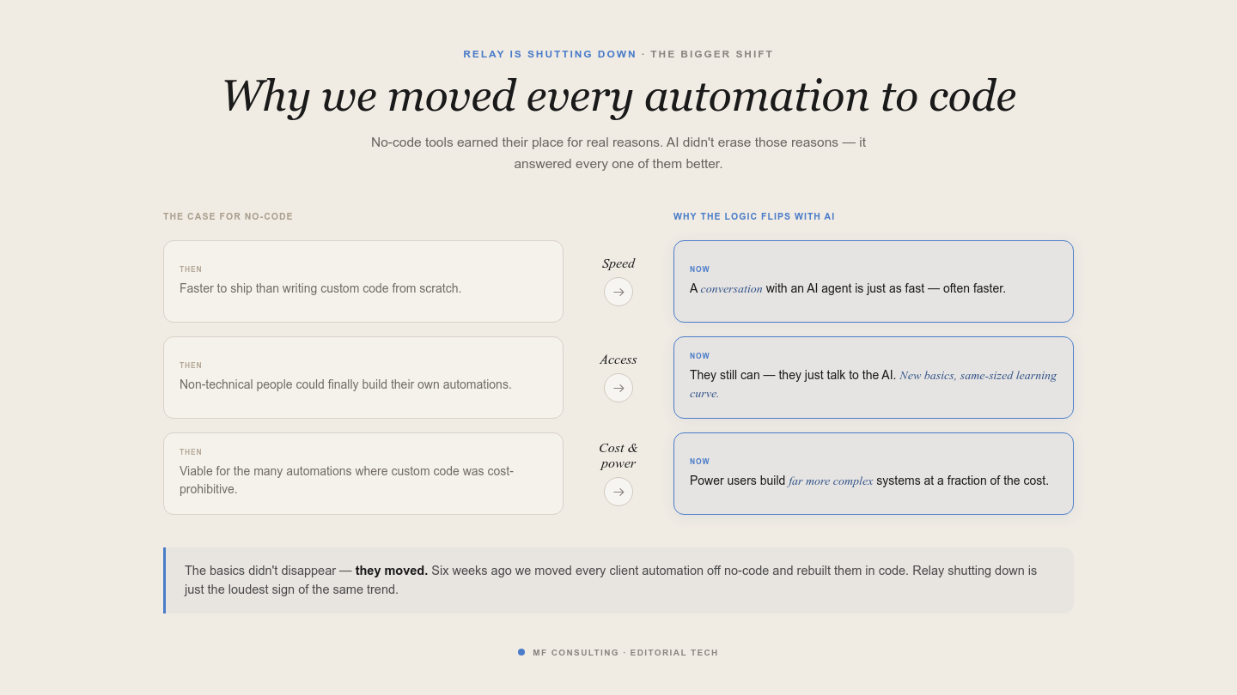Click the 'Access' label
Screen dimensions: 1237x695
tap(618, 360)
